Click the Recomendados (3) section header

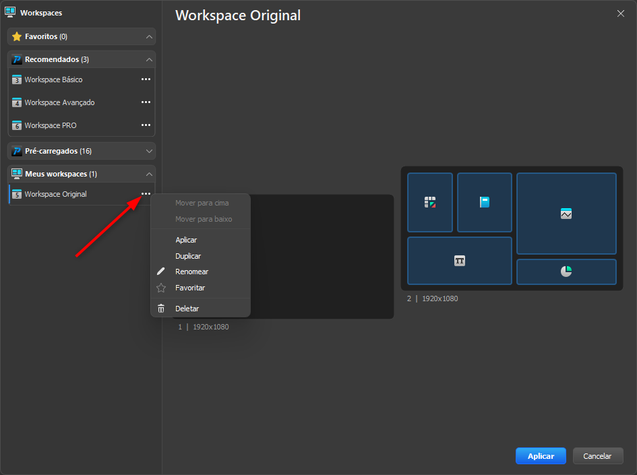[x=82, y=60]
